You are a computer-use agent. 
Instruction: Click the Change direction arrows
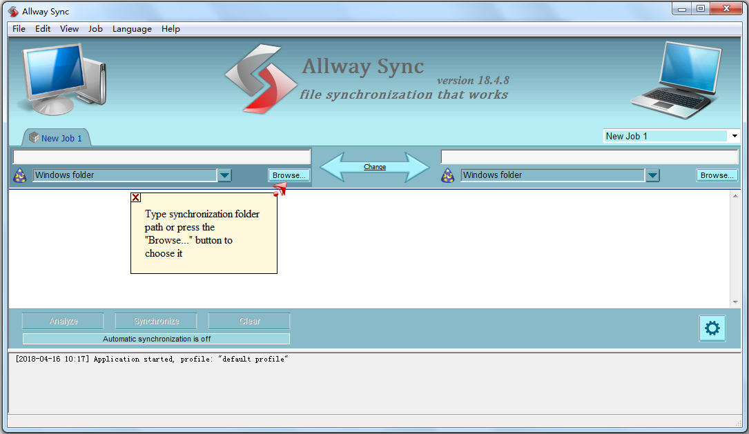pyautogui.click(x=375, y=166)
